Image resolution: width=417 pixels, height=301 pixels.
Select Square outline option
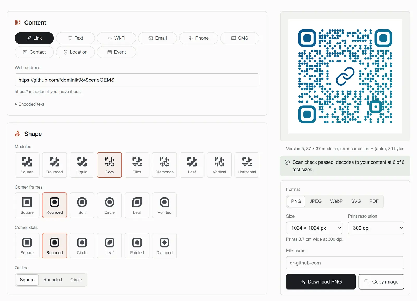27,280
